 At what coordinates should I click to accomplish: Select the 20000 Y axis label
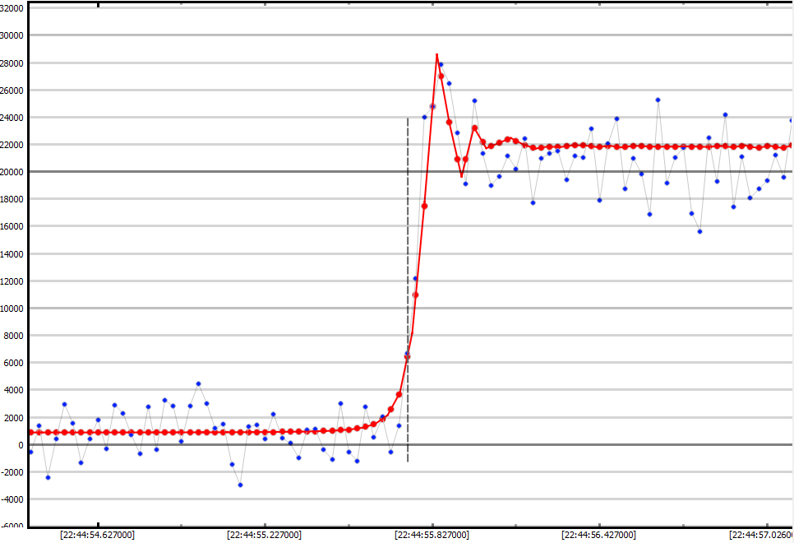coord(13,172)
